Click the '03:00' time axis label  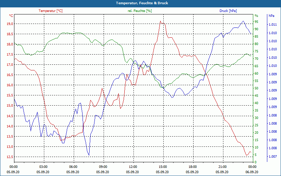(x=43, y=167)
